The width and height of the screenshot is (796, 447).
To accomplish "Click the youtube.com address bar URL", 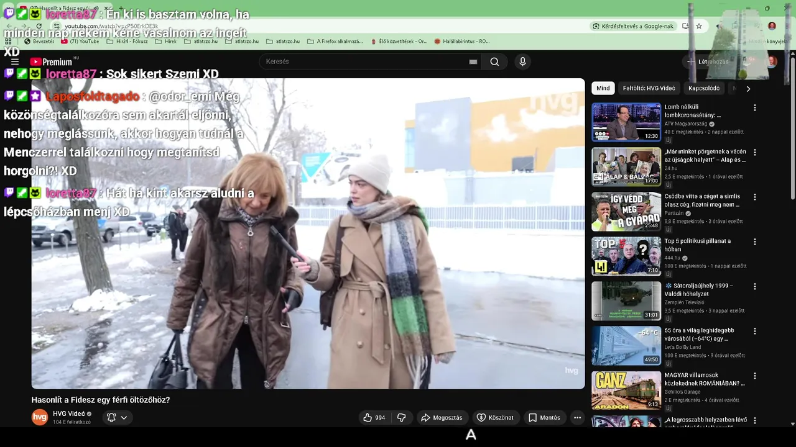I will (112, 26).
